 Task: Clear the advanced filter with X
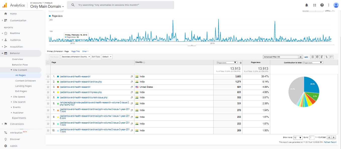(301, 57)
